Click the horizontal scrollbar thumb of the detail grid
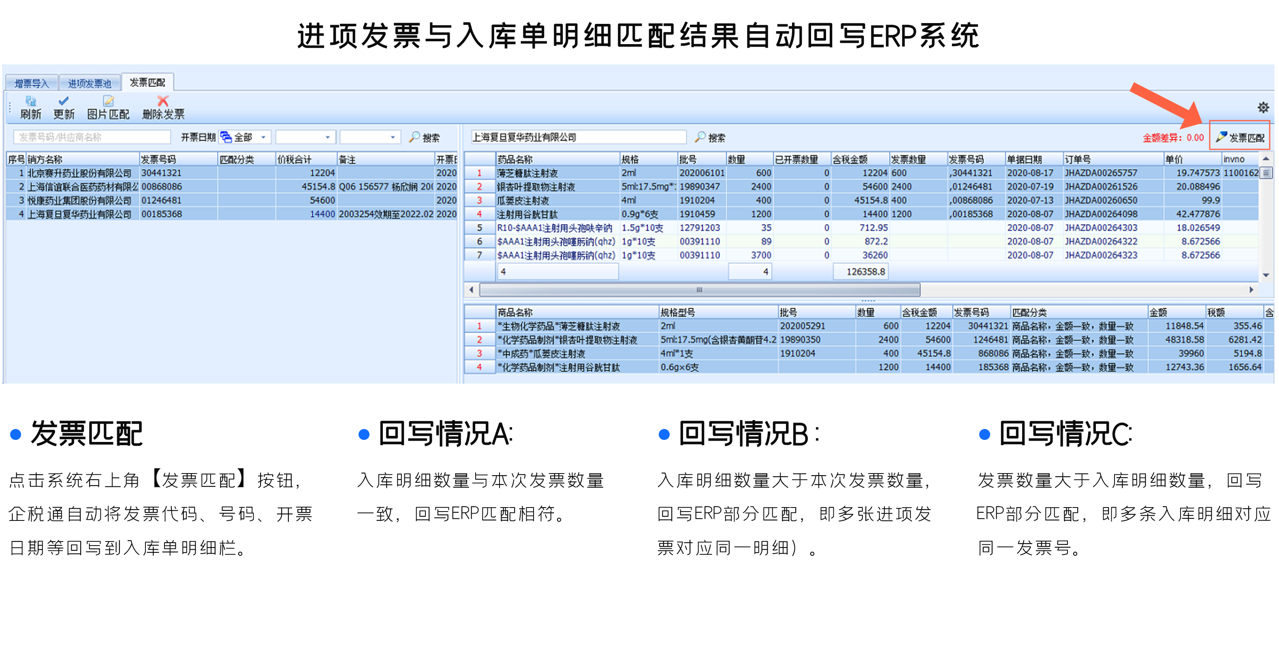 [x=700, y=289]
